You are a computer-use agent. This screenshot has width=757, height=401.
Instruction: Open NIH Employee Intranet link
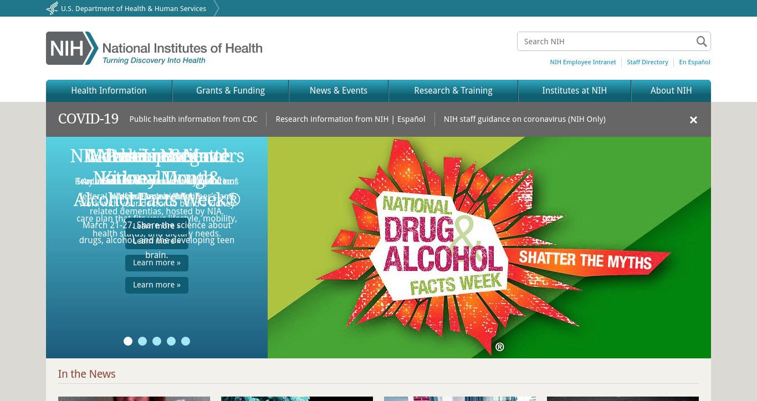coord(582,62)
